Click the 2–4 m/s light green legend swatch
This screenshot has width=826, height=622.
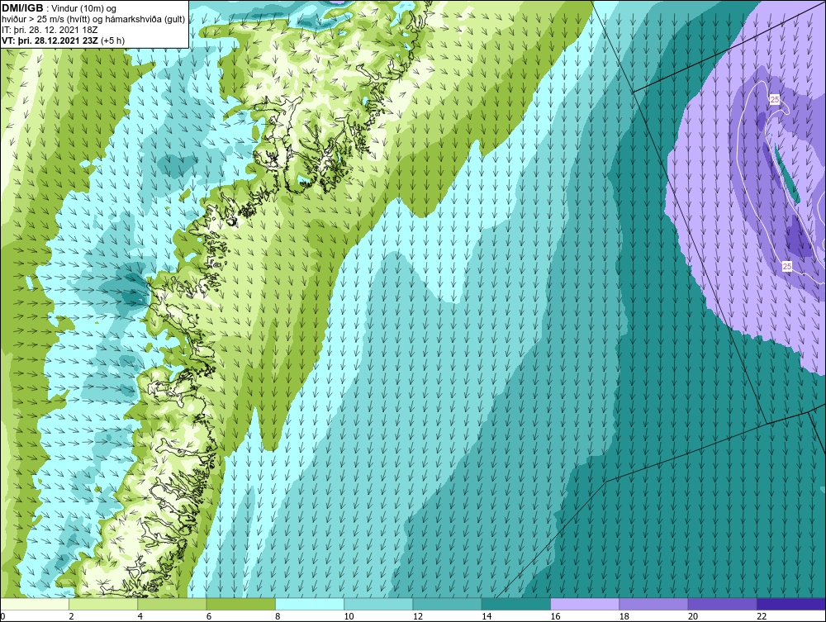pyautogui.click(x=103, y=604)
